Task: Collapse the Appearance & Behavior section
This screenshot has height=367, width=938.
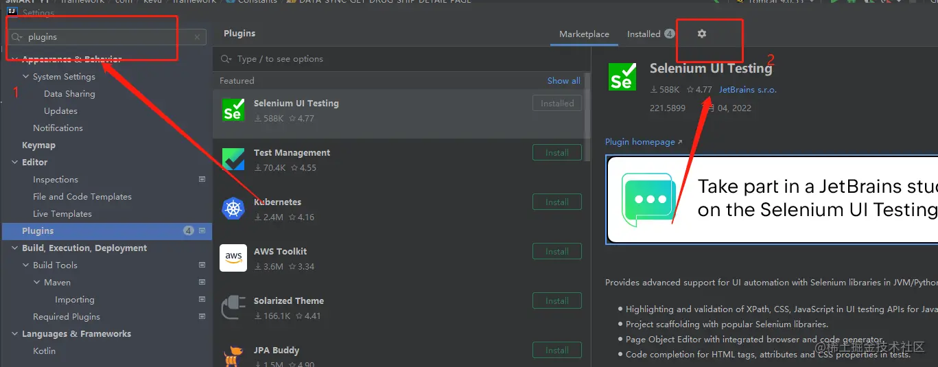Action: pyautogui.click(x=15, y=60)
